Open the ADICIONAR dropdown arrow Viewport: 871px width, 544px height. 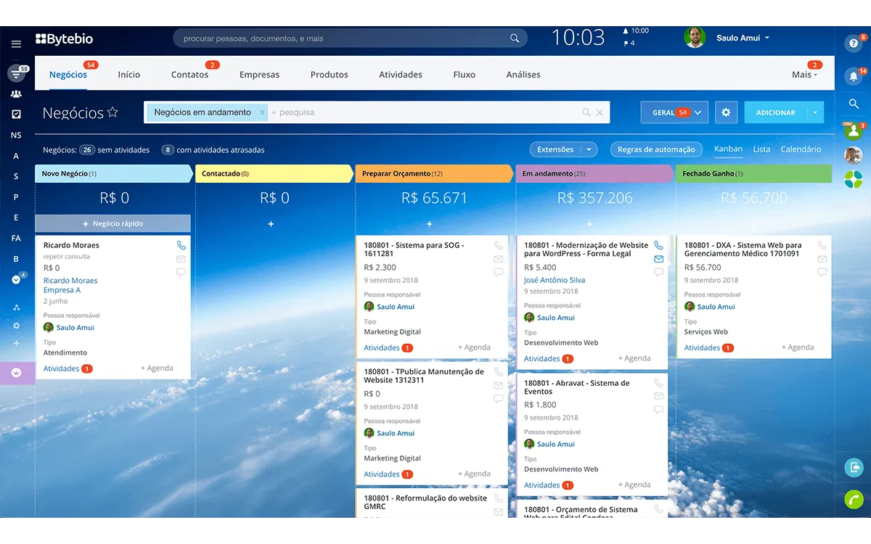point(814,112)
